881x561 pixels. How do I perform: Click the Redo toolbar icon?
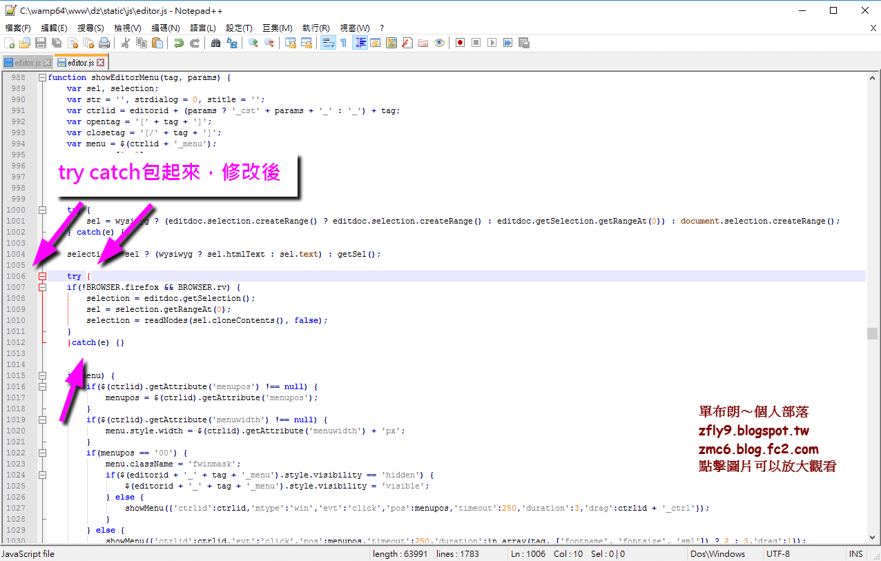click(x=195, y=43)
